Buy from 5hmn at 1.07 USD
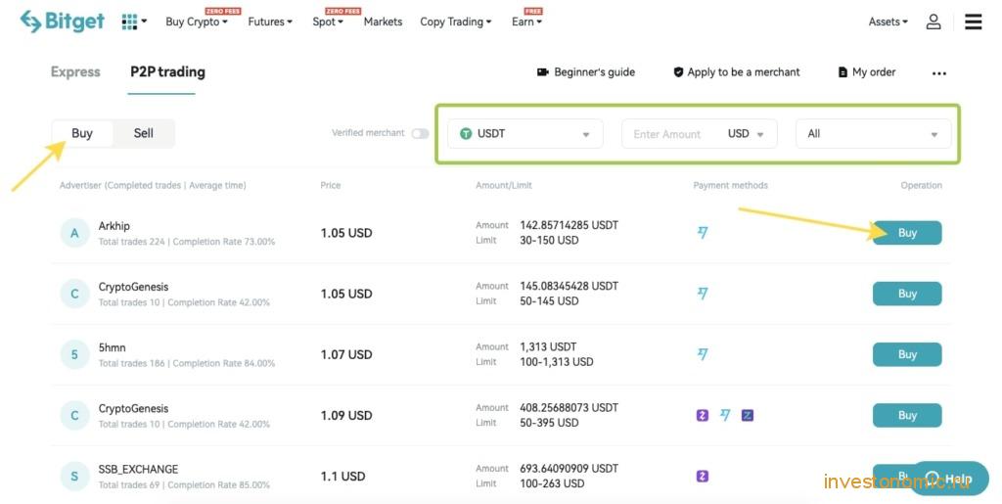The width and height of the screenshot is (1002, 504). (907, 354)
